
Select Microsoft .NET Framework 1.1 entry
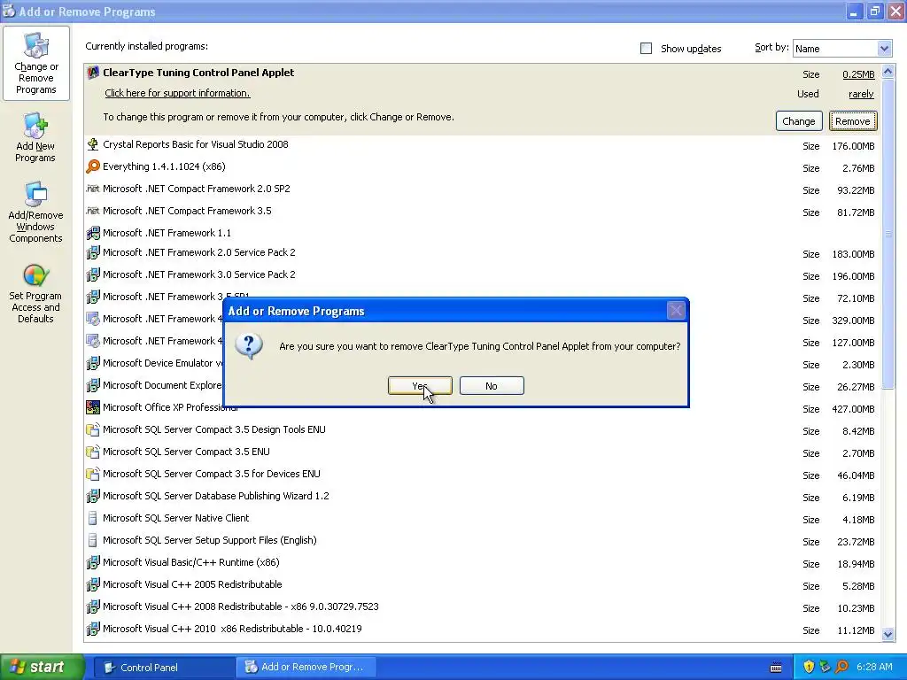click(x=483, y=233)
